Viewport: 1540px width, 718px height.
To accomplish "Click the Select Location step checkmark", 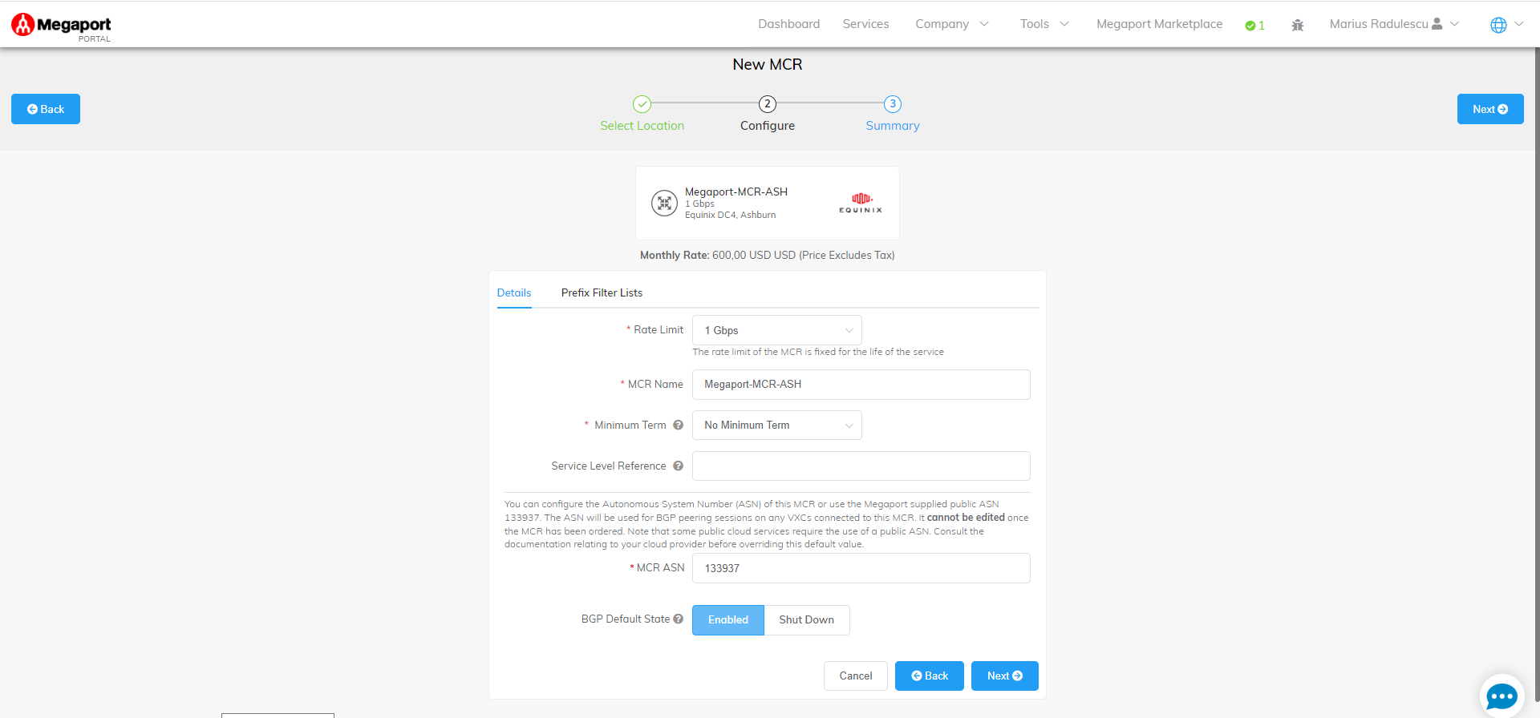I will [642, 104].
